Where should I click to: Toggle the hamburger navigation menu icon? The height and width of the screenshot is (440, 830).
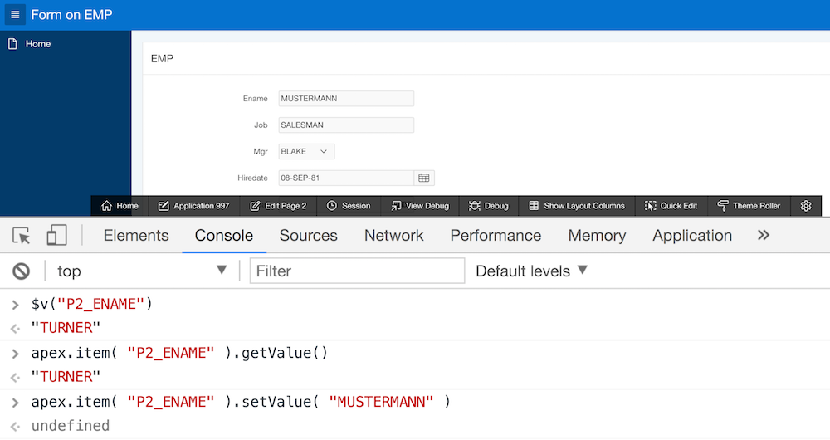pos(15,14)
